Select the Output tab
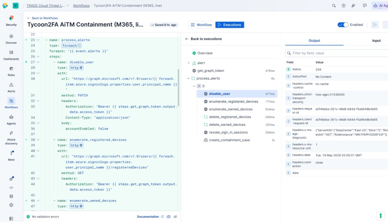Image resolution: width=388 pixels, height=222 pixels. (314, 41)
